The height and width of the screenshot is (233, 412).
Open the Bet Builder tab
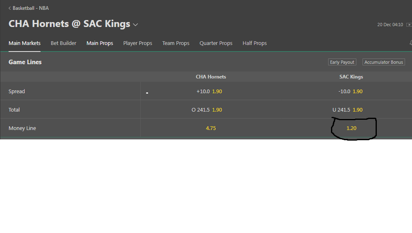point(63,43)
